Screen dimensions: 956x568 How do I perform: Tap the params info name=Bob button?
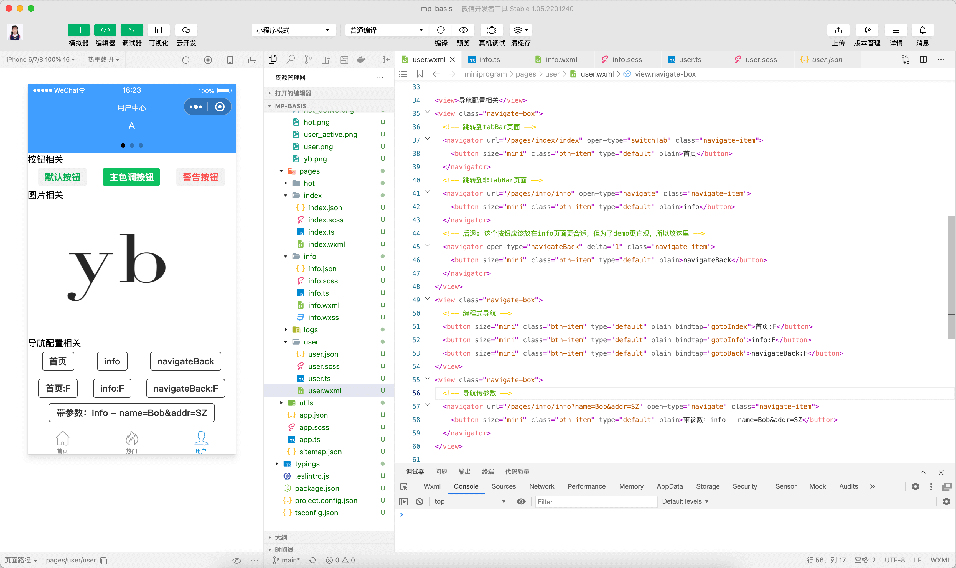pyautogui.click(x=132, y=413)
